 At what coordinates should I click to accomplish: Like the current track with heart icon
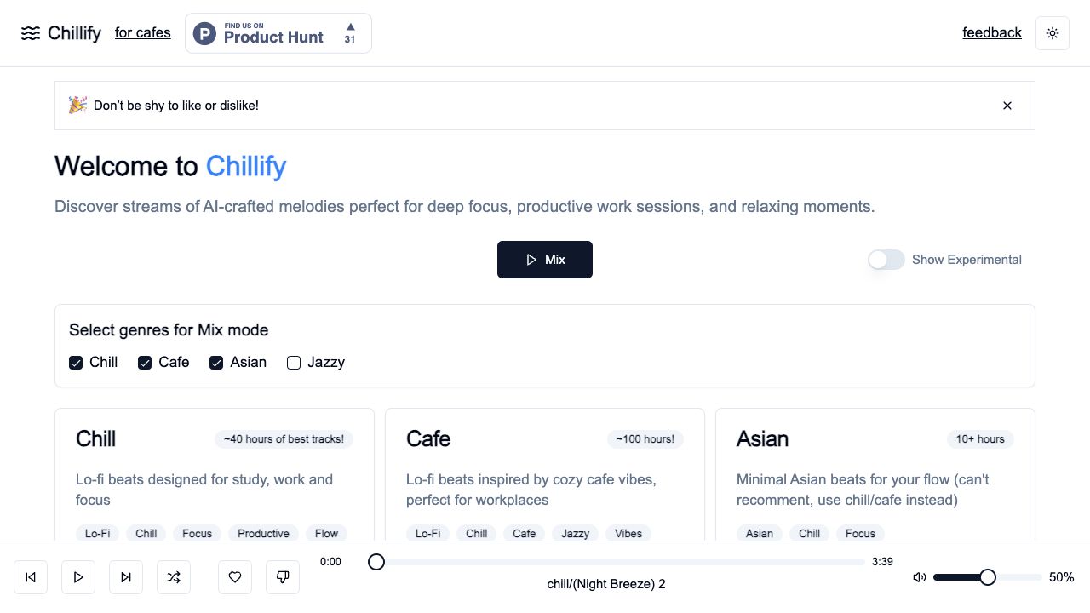[x=235, y=577]
